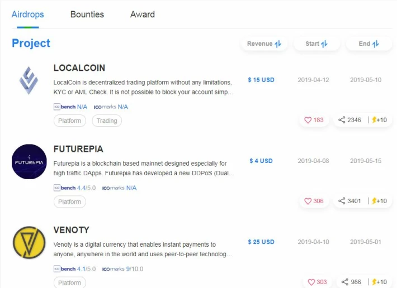Open the FUTUREPIA project title link
The image size is (397, 288).
[78, 149]
